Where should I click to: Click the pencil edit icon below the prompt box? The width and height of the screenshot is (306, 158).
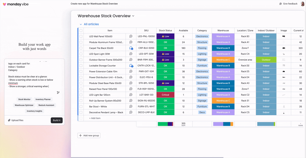58,93
